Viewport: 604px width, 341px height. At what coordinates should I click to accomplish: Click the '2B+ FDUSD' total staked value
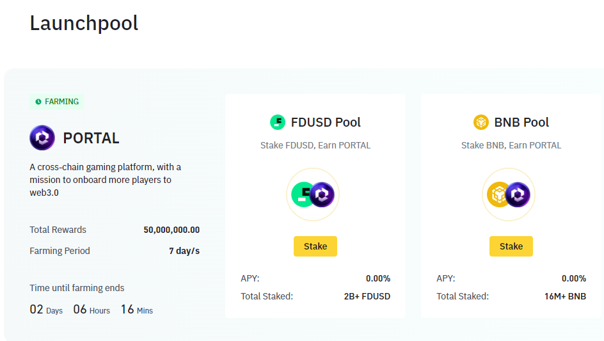367,296
